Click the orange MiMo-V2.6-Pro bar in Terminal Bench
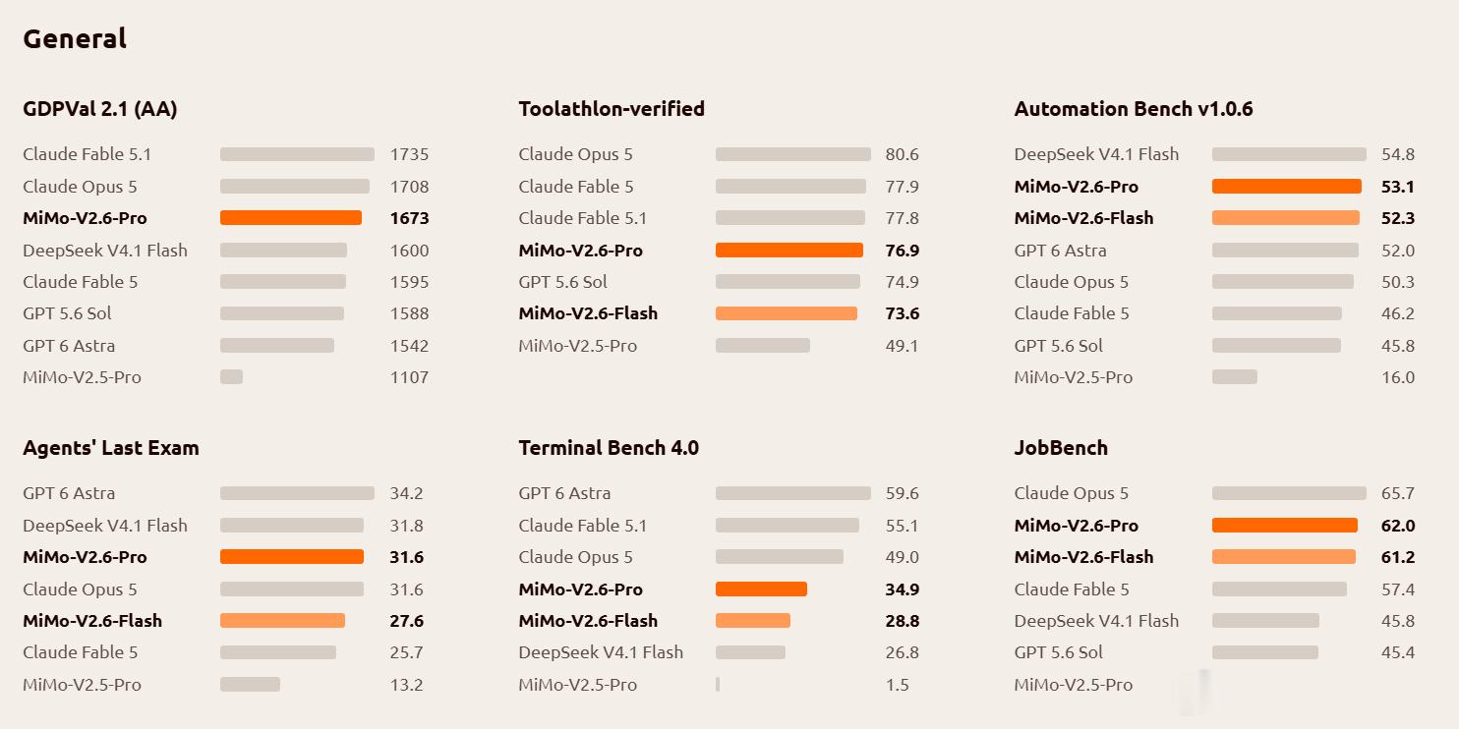This screenshot has height=729, width=1459. point(761,589)
